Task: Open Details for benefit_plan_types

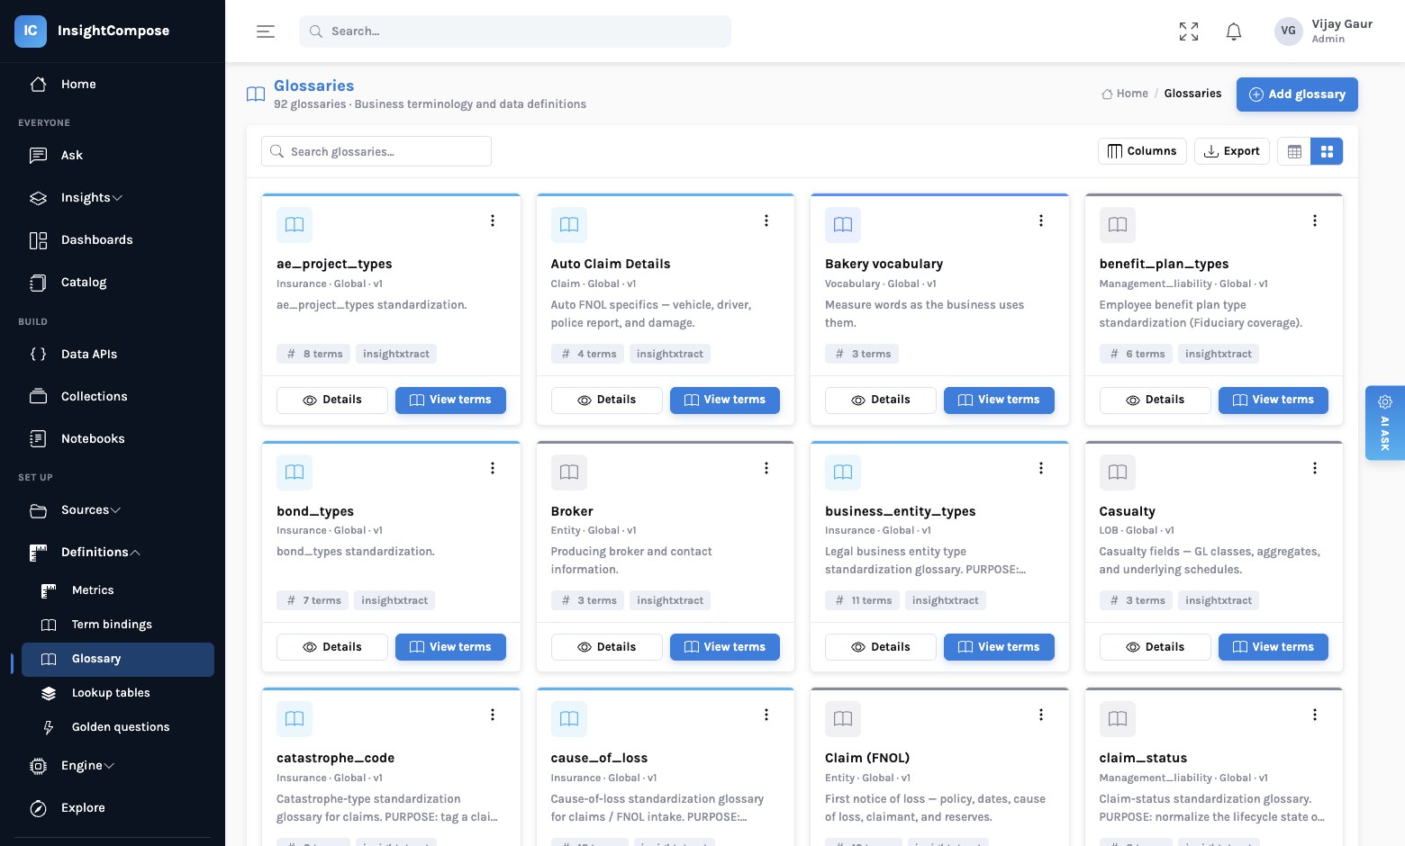Action: click(1155, 400)
